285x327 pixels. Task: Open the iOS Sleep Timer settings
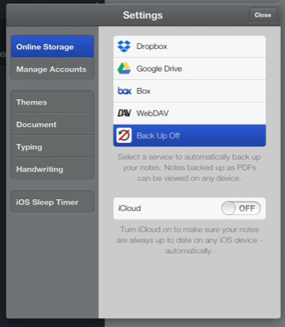[x=53, y=201]
